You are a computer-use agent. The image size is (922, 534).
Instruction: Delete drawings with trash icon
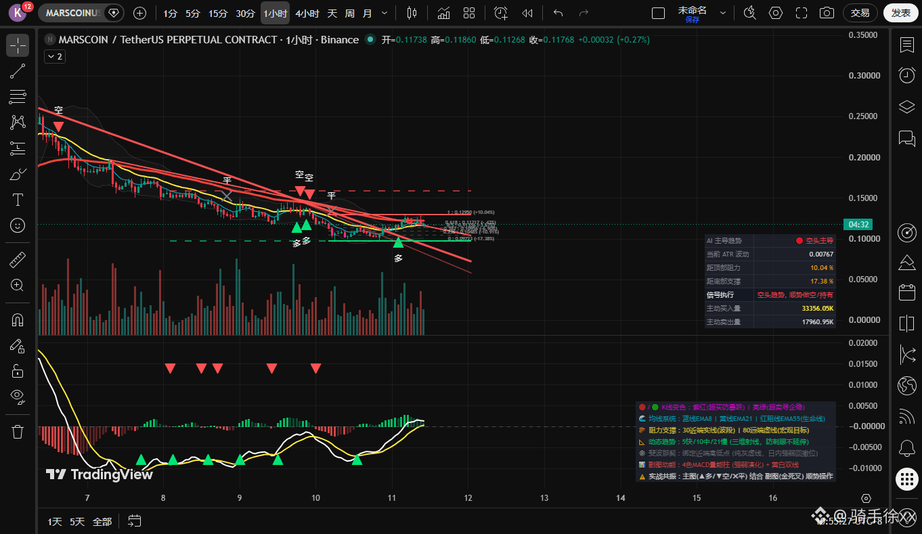pyautogui.click(x=18, y=431)
